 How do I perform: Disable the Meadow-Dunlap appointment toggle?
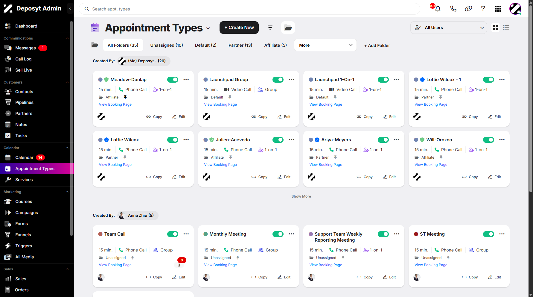point(173,79)
